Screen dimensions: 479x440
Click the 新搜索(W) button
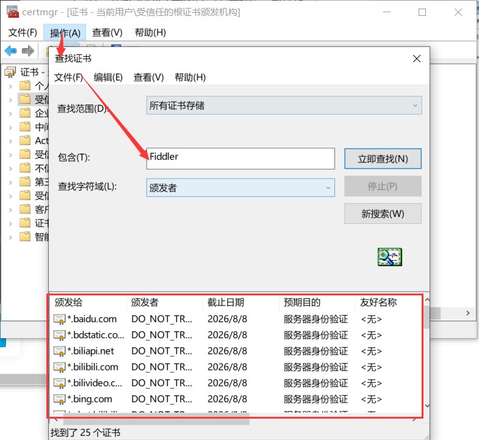coord(383,214)
